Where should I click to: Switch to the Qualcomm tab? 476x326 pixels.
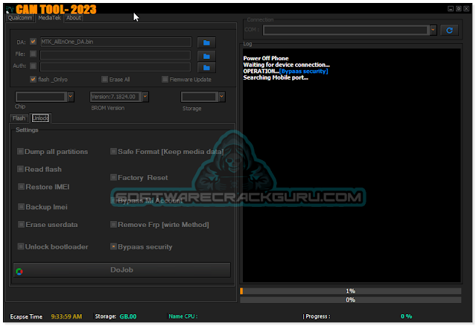(20, 18)
